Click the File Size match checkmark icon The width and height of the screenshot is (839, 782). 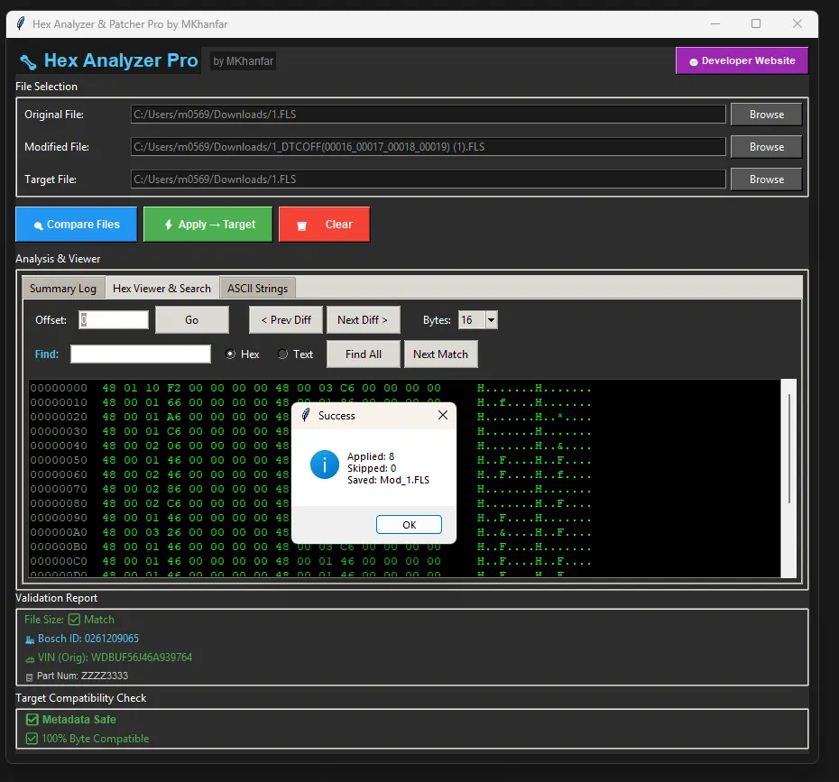pyautogui.click(x=74, y=620)
